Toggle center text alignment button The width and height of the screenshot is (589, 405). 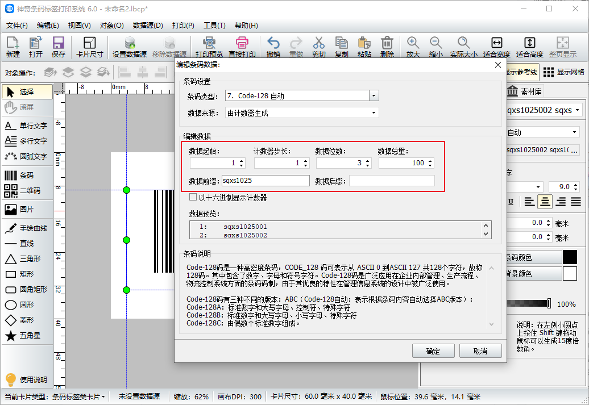click(x=545, y=202)
